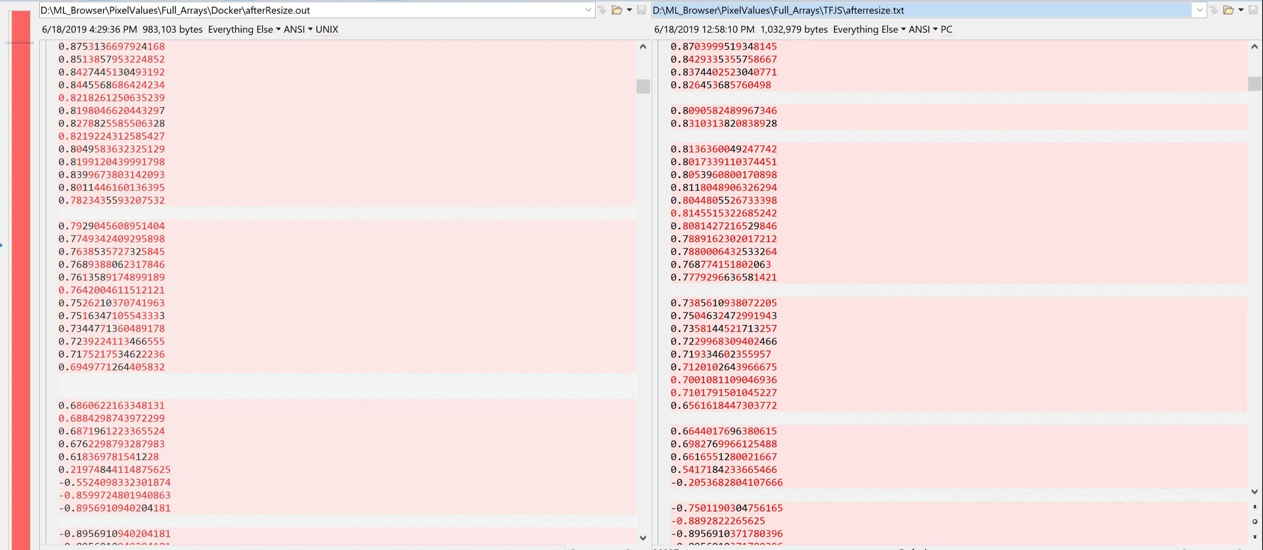1263x550 pixels.
Task: Click right pane open file folder icon
Action: (1228, 10)
